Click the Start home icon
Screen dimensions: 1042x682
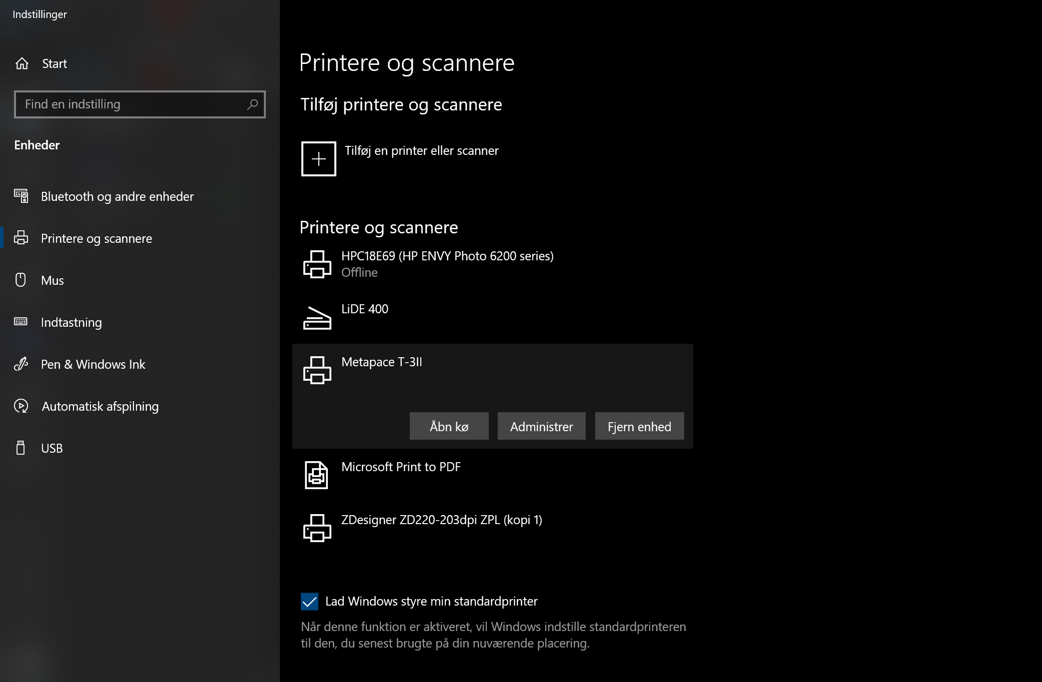click(x=22, y=63)
